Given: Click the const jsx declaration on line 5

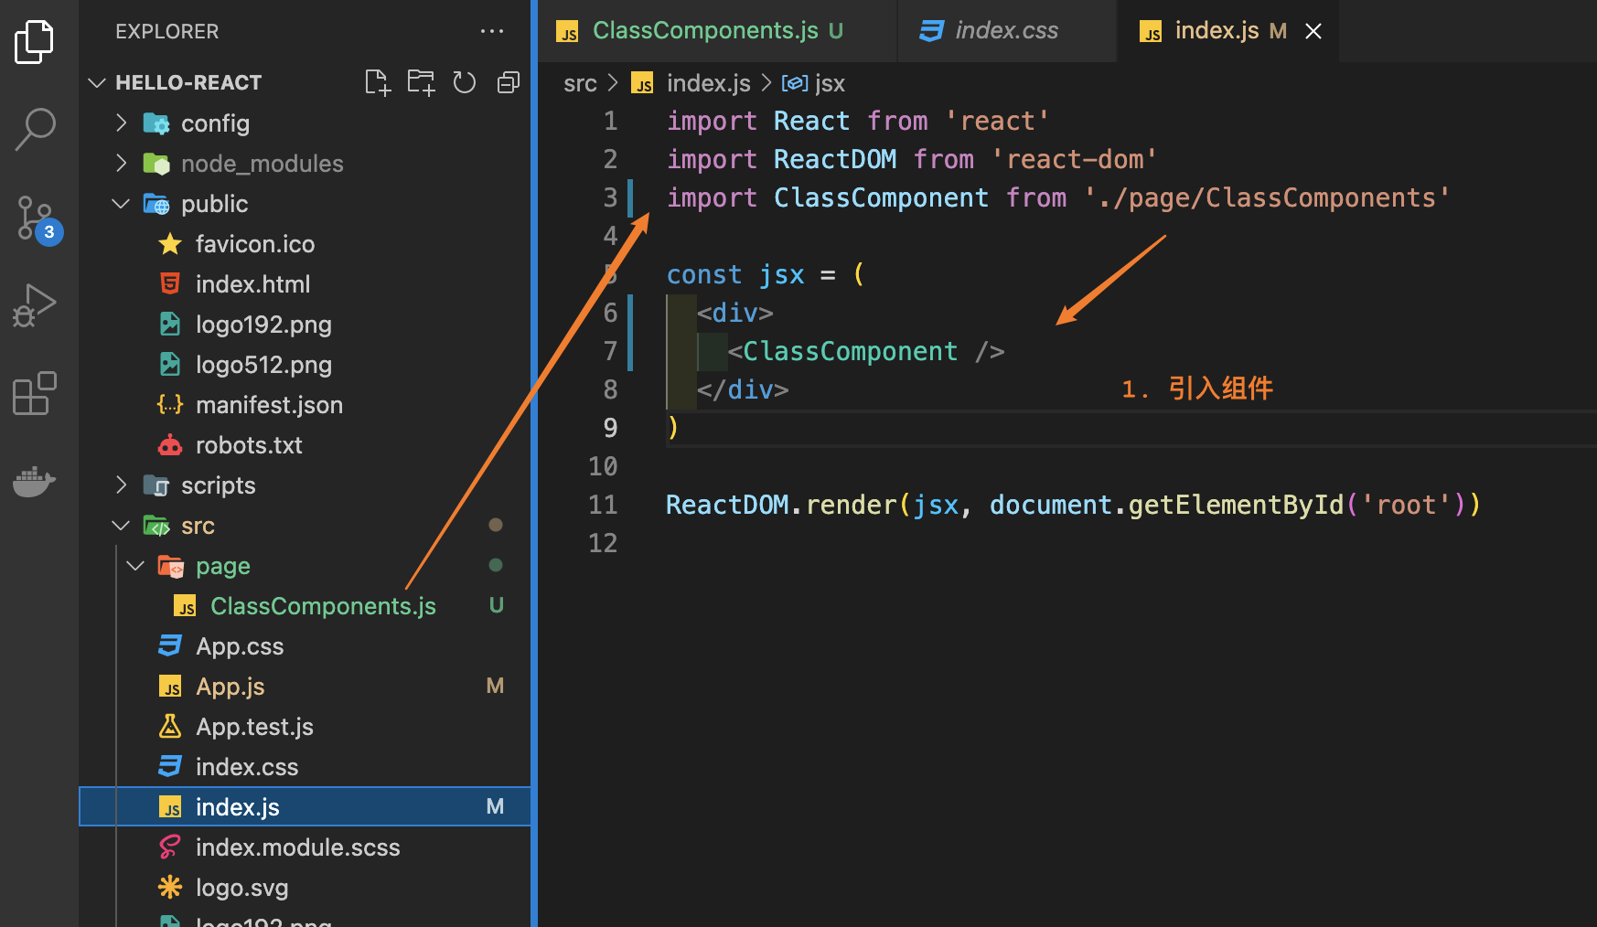Looking at the screenshot, I should coord(735,274).
